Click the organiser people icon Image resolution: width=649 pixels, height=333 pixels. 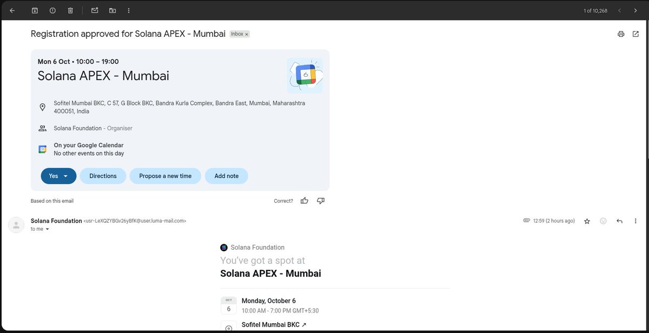(x=42, y=128)
